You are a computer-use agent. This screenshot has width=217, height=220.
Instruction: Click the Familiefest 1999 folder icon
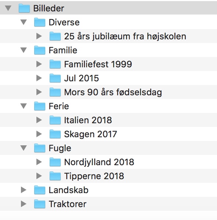pos(55,64)
